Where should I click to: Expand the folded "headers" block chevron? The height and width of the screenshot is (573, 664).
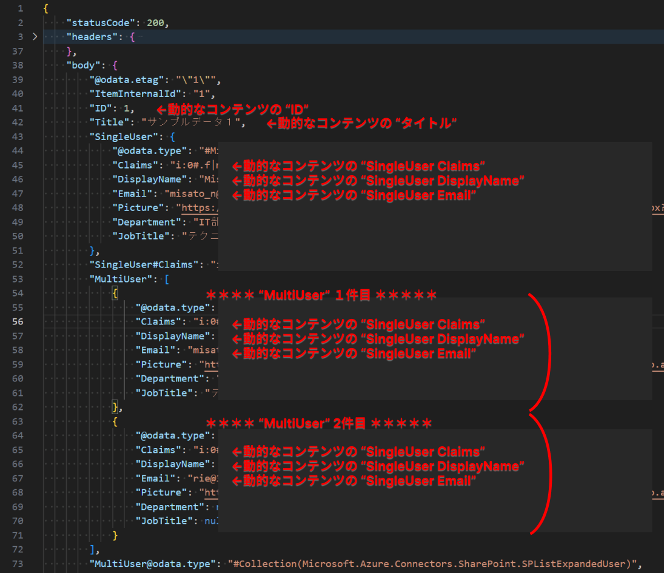click(35, 37)
